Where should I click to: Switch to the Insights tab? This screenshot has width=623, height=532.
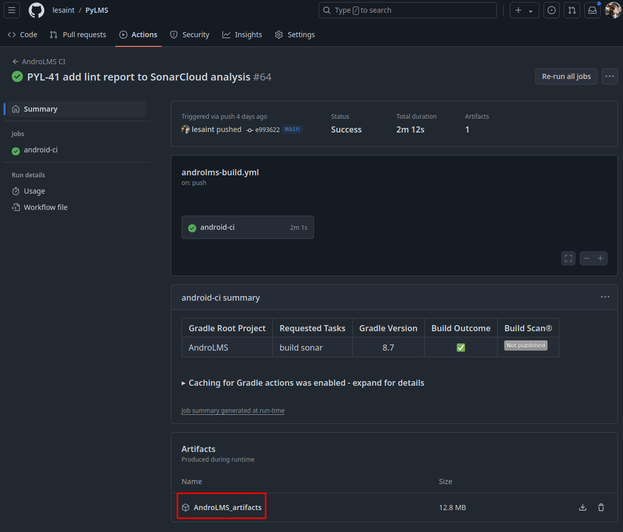point(242,35)
